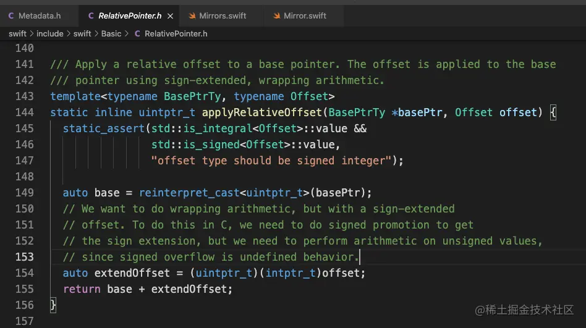Click line number 144 in the gutter
This screenshot has width=586, height=328.
click(x=24, y=112)
